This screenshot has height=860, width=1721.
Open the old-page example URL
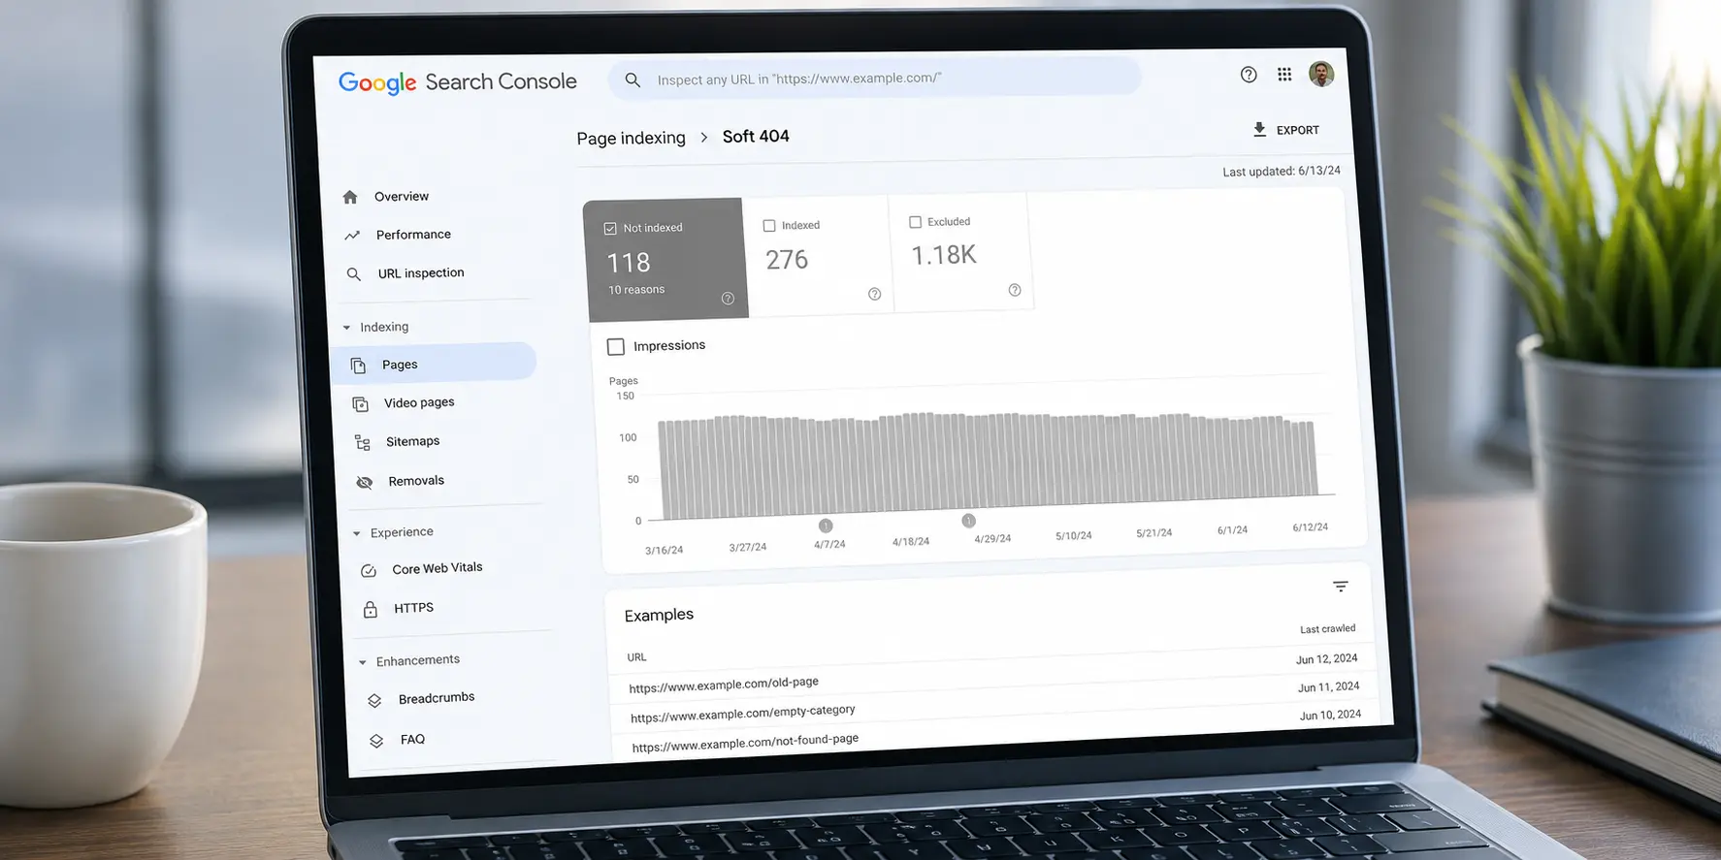click(x=724, y=685)
